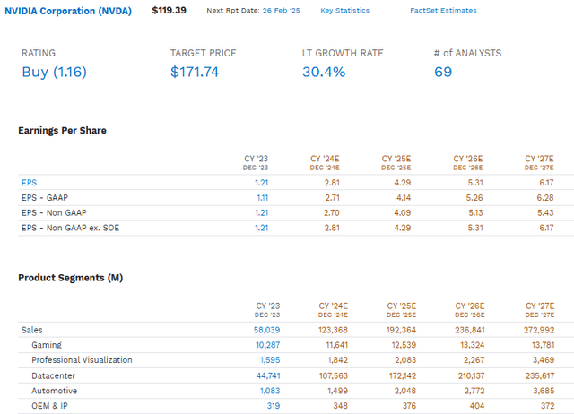Click Datacenter CY '25E value 172,142
Viewport: 574px width, 414px height.
click(403, 375)
